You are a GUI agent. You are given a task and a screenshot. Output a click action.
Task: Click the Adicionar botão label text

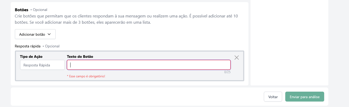tap(32, 34)
